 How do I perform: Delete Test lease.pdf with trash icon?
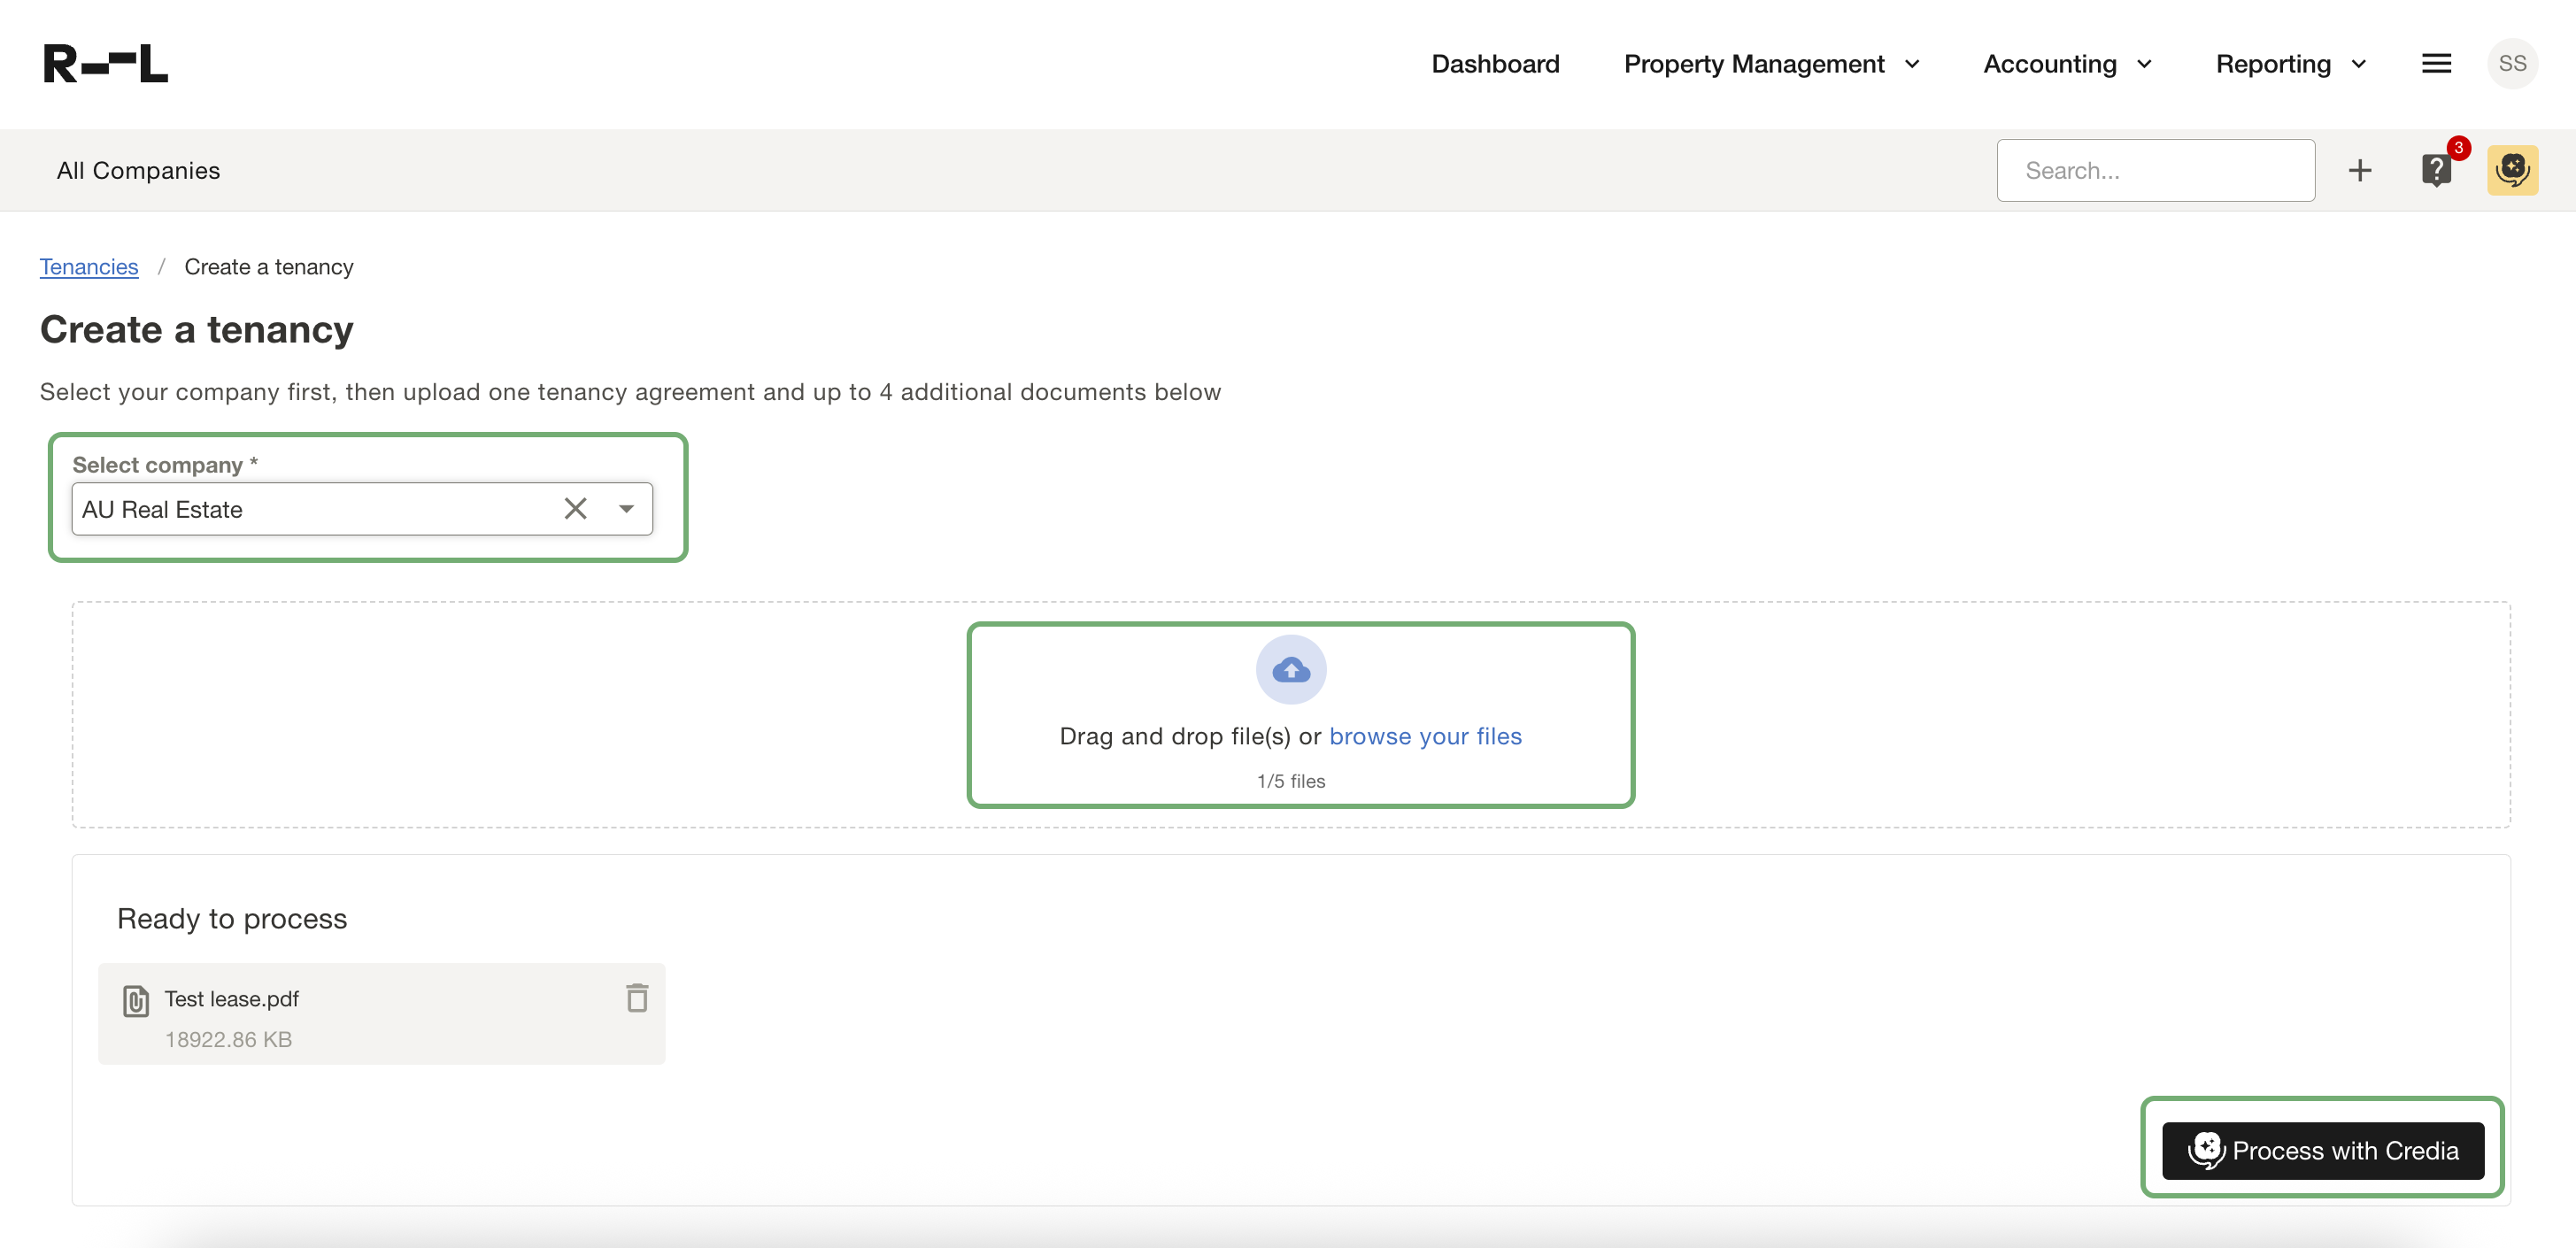[637, 997]
